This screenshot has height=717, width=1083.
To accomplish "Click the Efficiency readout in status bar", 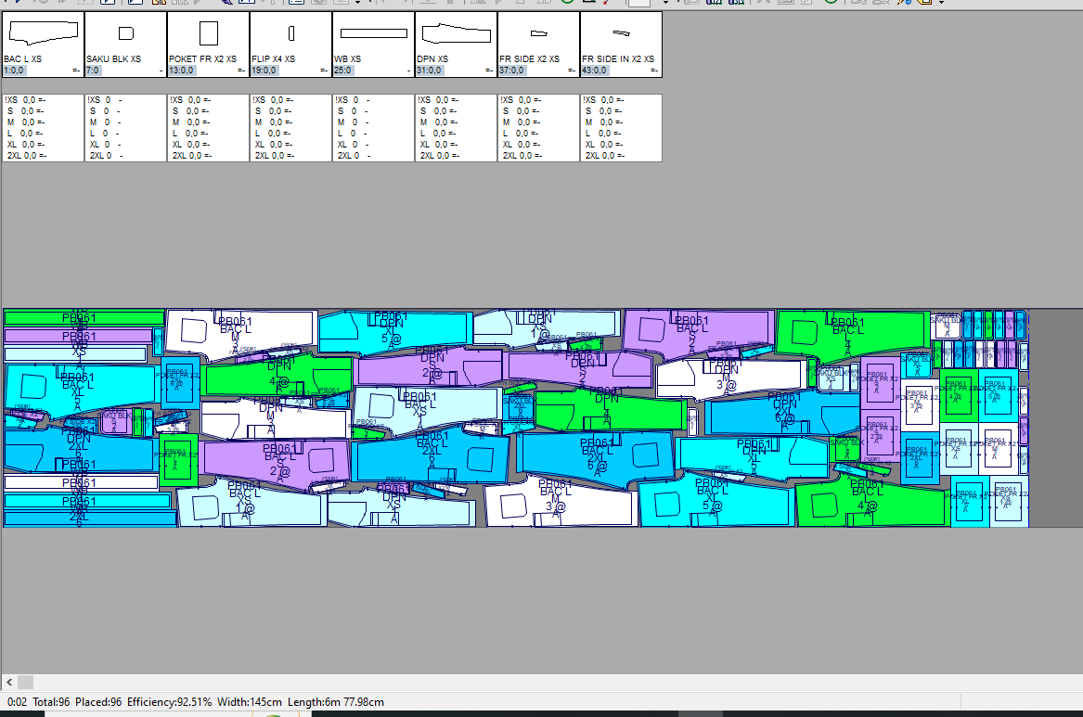I will click(x=170, y=702).
